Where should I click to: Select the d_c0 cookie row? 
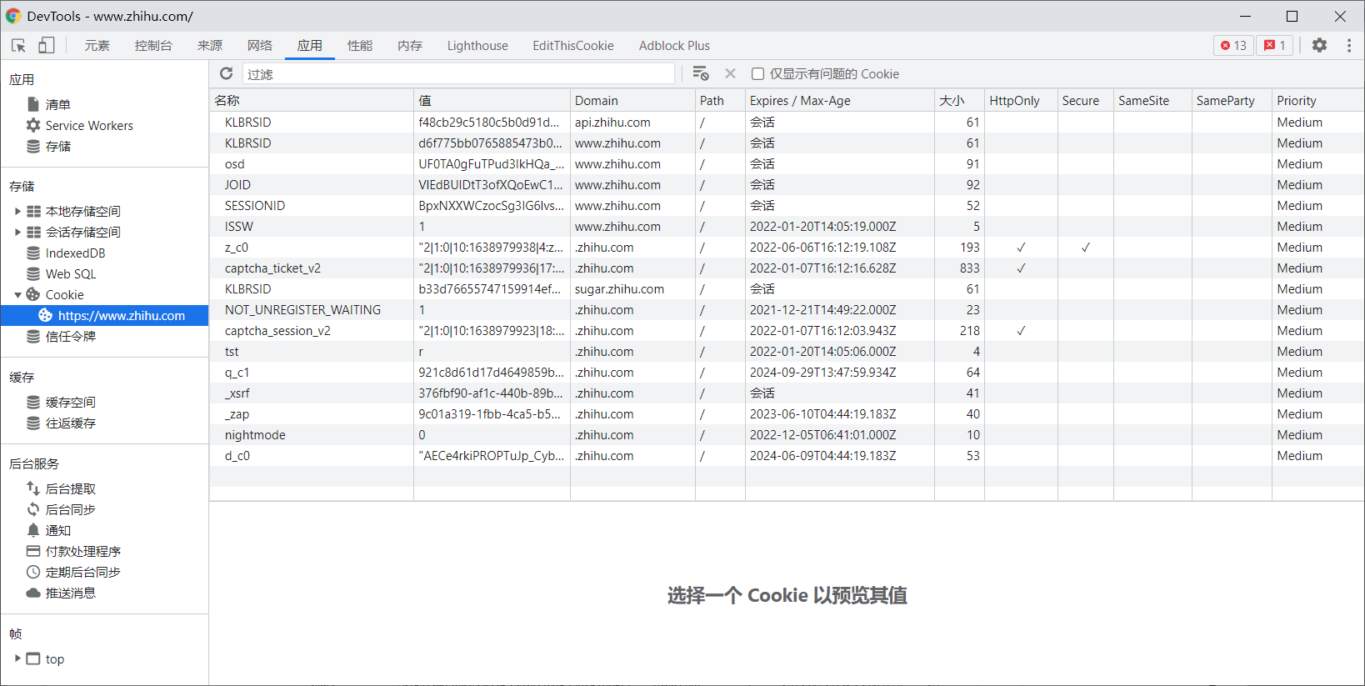point(787,455)
